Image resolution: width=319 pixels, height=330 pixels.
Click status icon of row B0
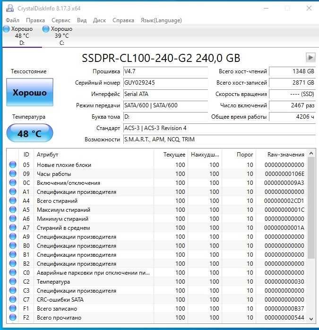coord(13,245)
